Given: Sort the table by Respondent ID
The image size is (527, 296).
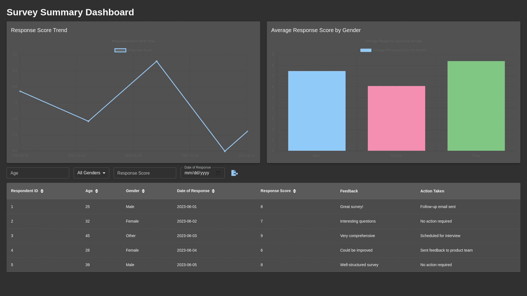Looking at the screenshot, I should coord(42,191).
